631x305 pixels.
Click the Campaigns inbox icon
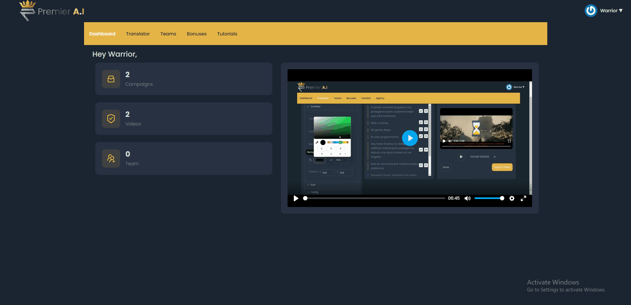coord(111,79)
